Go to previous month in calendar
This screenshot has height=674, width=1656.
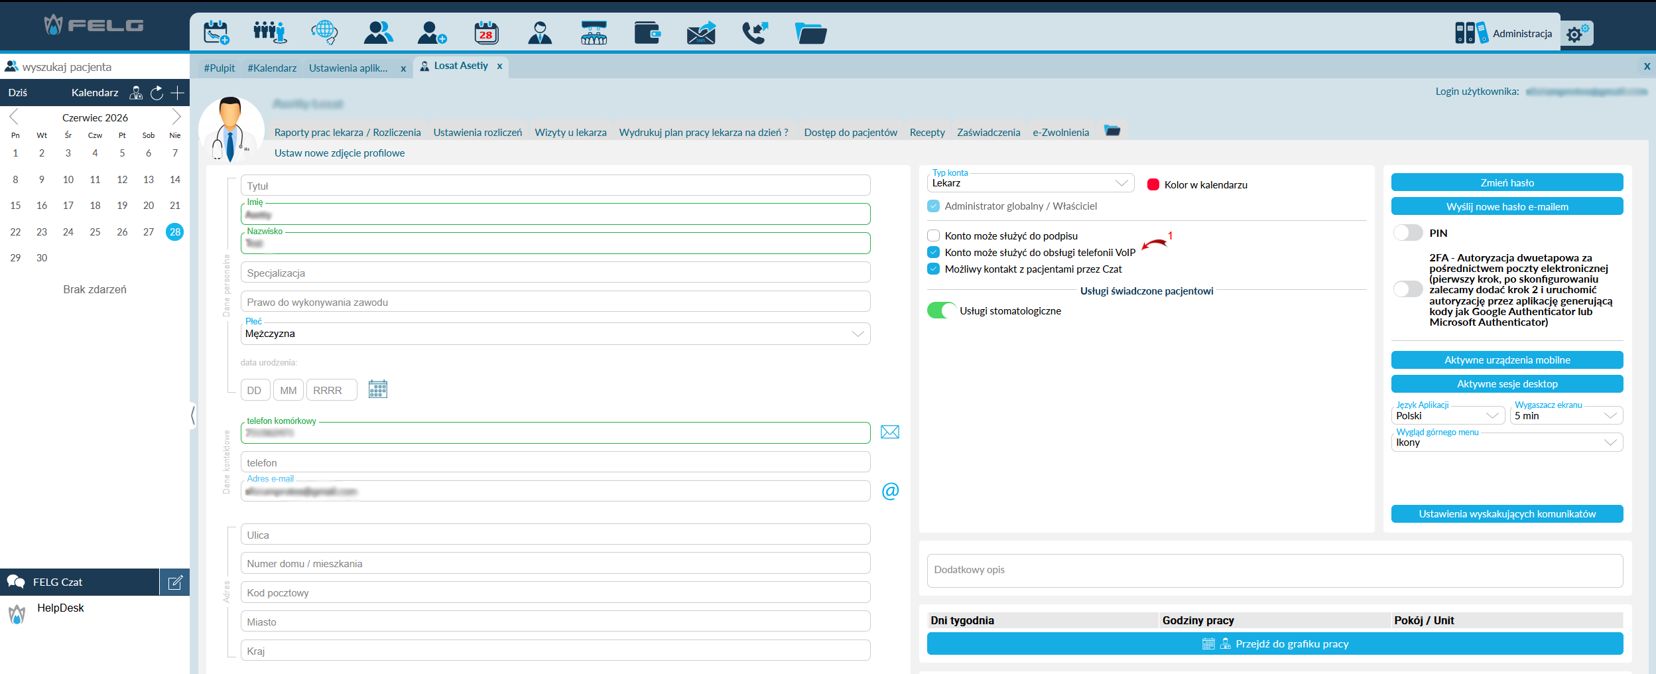14,117
